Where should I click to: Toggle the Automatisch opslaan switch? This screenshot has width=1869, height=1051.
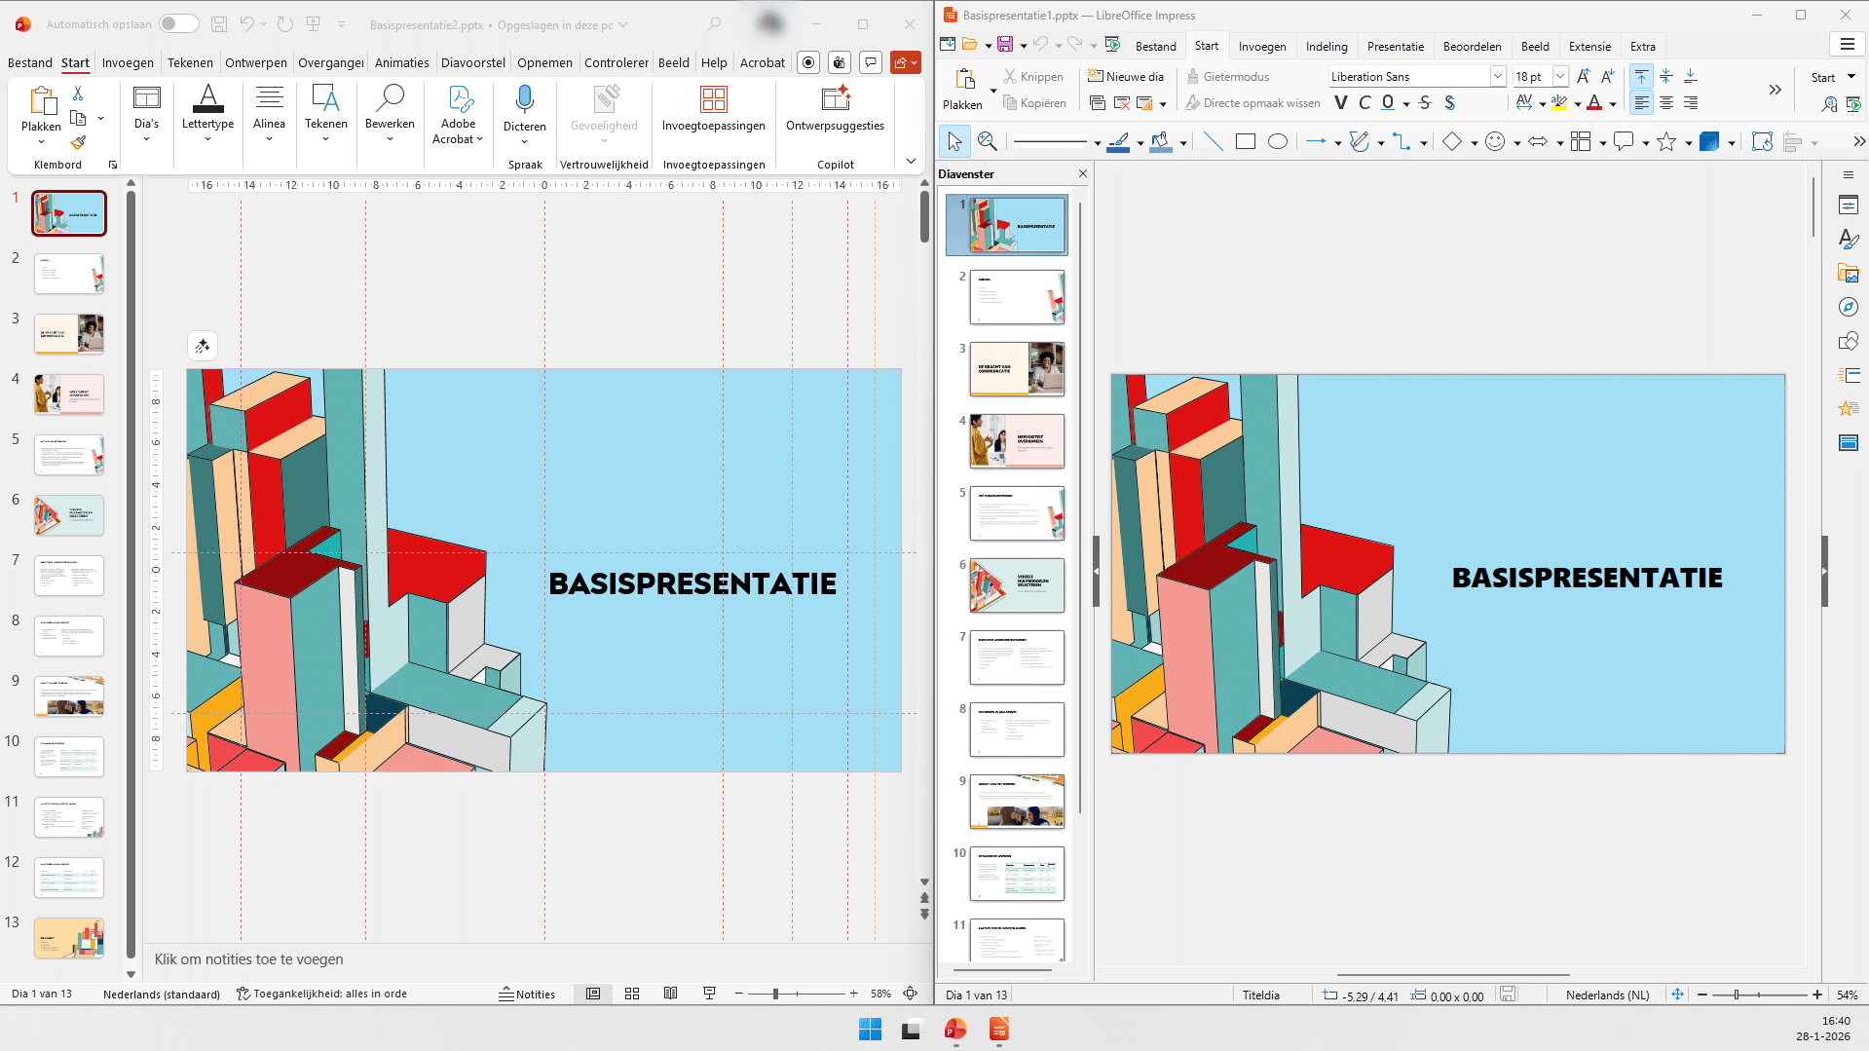(x=178, y=24)
